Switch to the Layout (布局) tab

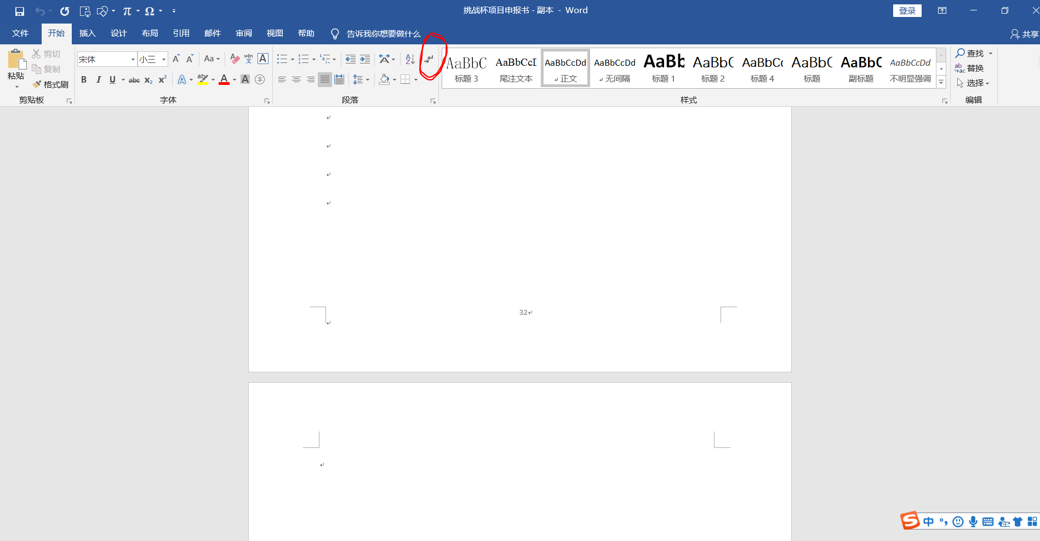pos(150,33)
